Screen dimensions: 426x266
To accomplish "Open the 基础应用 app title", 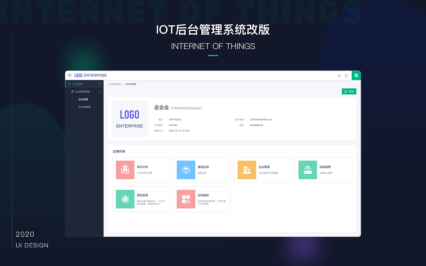I will click(203, 167).
